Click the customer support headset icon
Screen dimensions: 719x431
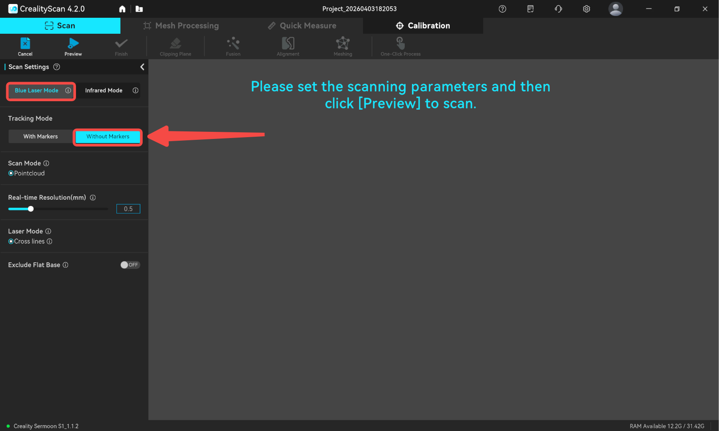tap(558, 9)
